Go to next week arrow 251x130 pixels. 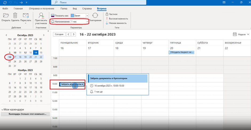(74, 34)
